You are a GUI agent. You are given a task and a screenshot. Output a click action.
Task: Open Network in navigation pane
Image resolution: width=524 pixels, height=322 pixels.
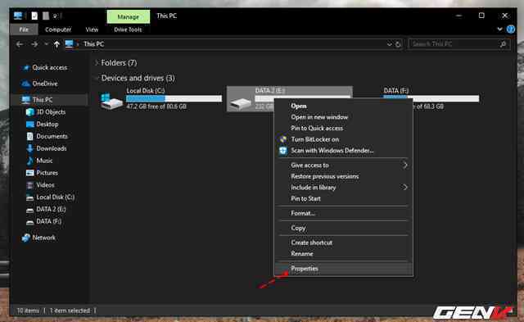coord(43,238)
